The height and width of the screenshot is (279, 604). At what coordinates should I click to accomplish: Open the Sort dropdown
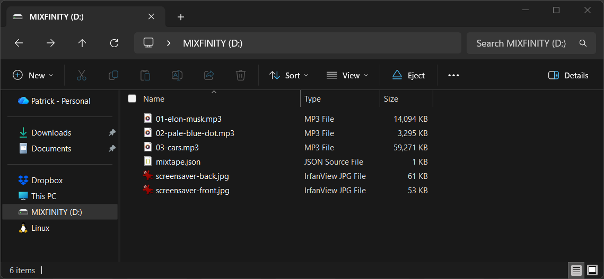click(289, 75)
